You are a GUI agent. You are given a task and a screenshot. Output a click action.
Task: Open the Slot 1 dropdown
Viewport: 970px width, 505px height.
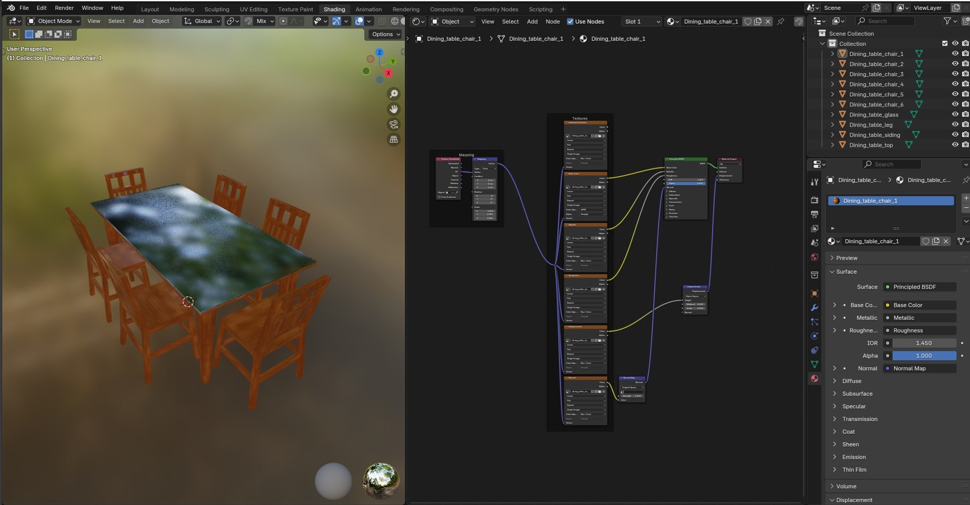(x=642, y=22)
